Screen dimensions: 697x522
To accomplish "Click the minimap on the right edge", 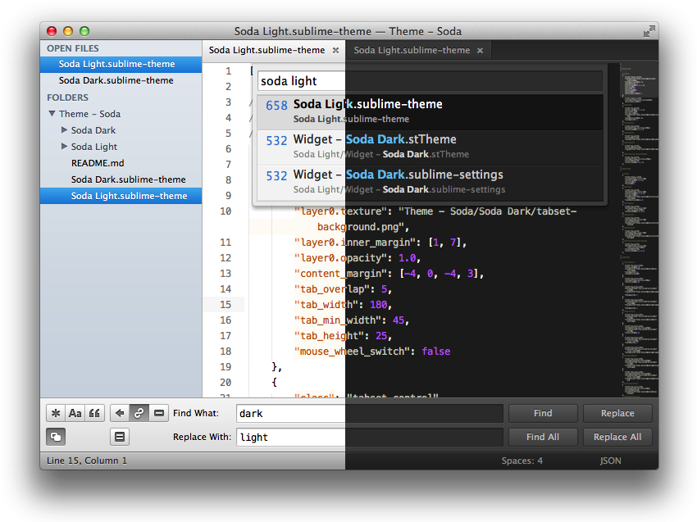I will pos(640,230).
